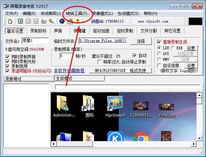This screenshot has height=157, width=206.
Task: Click the 文件名 input field
Action: (x=35, y=41)
